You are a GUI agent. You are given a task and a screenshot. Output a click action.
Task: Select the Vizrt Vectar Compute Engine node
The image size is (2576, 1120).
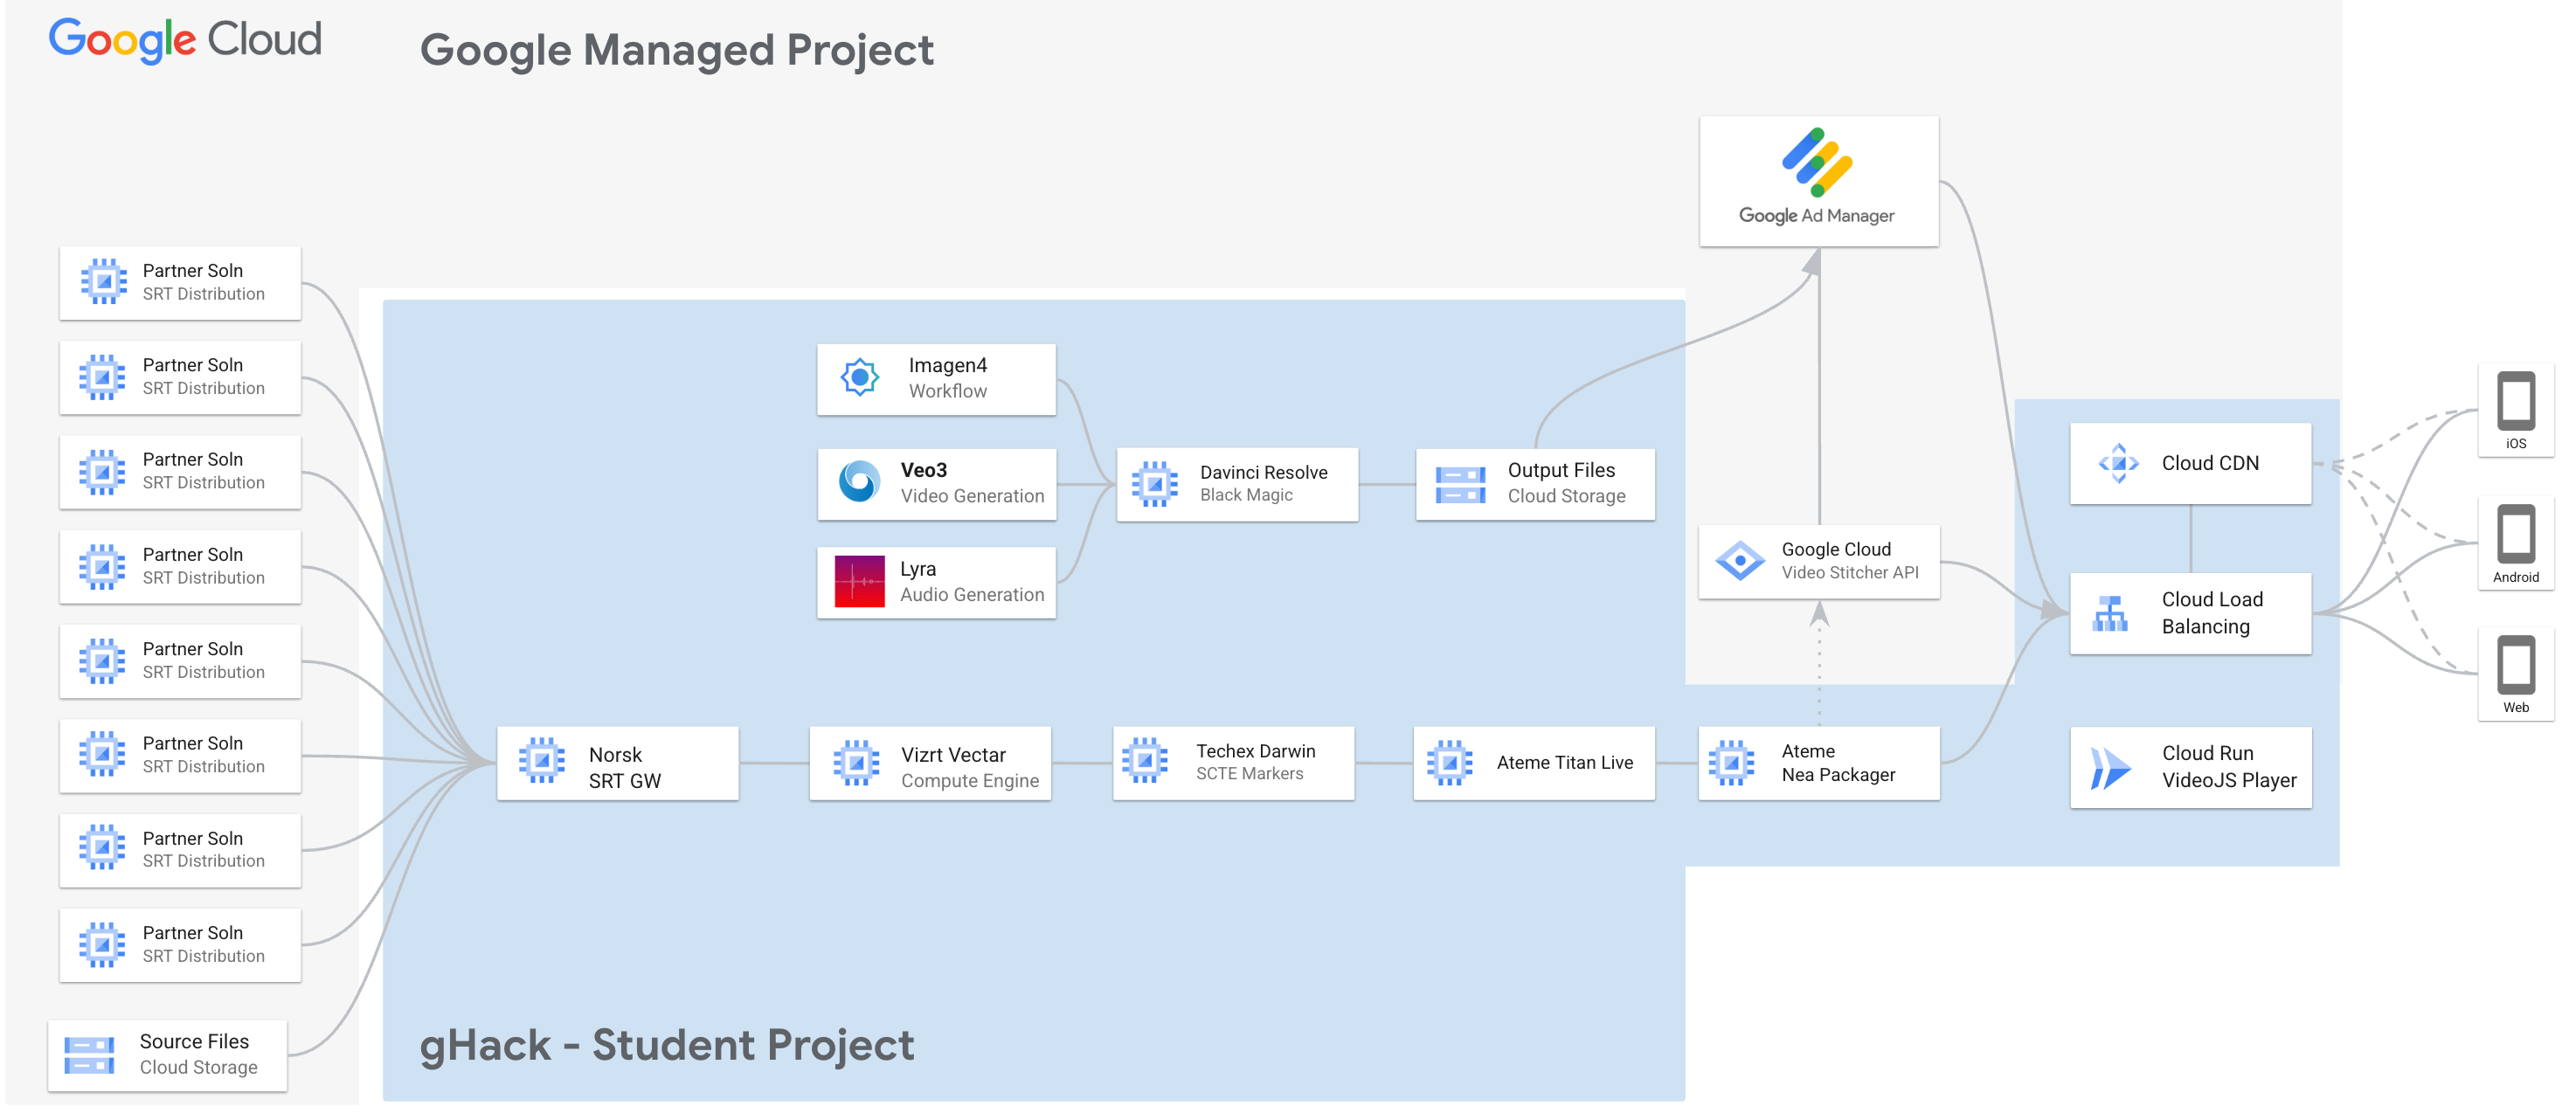929,764
